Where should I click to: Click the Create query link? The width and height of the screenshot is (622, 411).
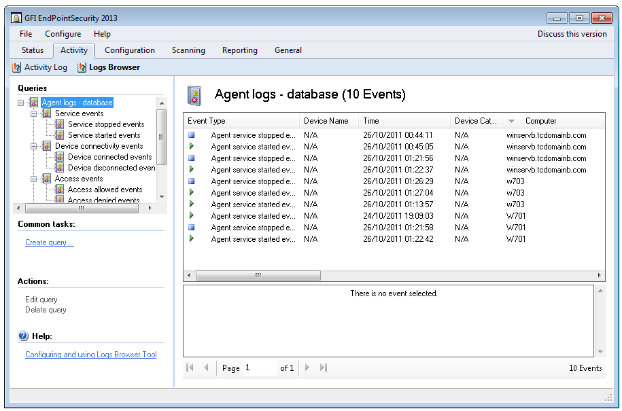pos(50,243)
